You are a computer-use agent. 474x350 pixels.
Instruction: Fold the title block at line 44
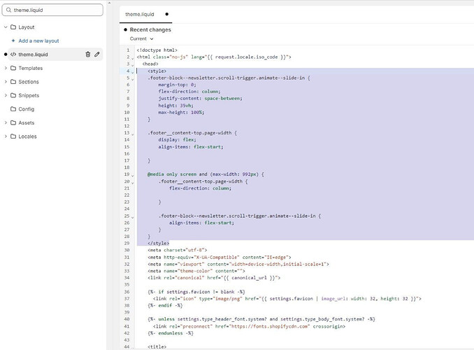[x=132, y=347]
